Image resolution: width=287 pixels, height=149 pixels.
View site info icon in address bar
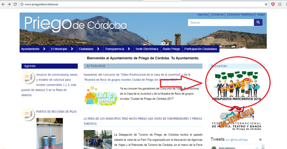[22, 4]
